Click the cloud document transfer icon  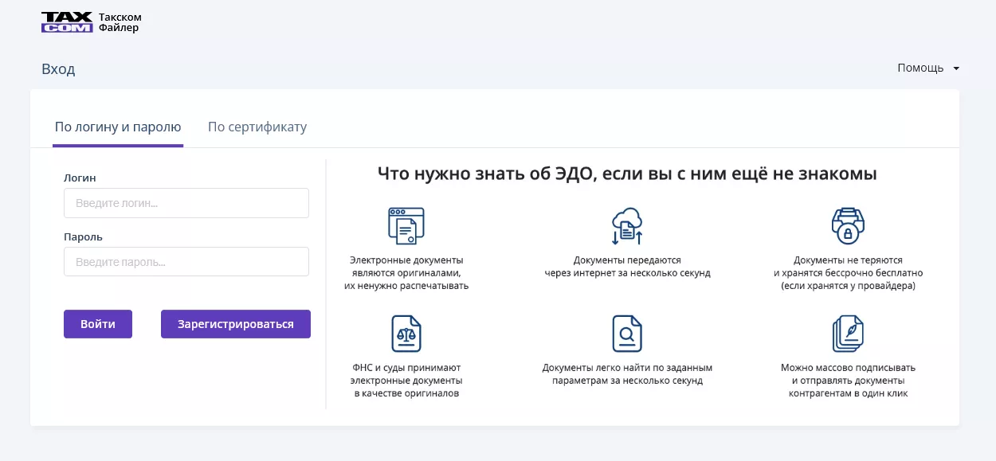click(627, 225)
